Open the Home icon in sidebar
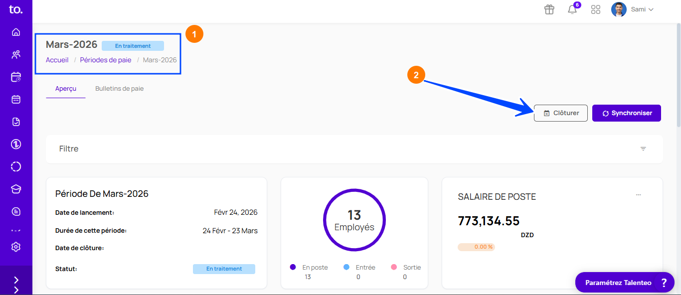Image resolution: width=681 pixels, height=295 pixels. pos(16,32)
